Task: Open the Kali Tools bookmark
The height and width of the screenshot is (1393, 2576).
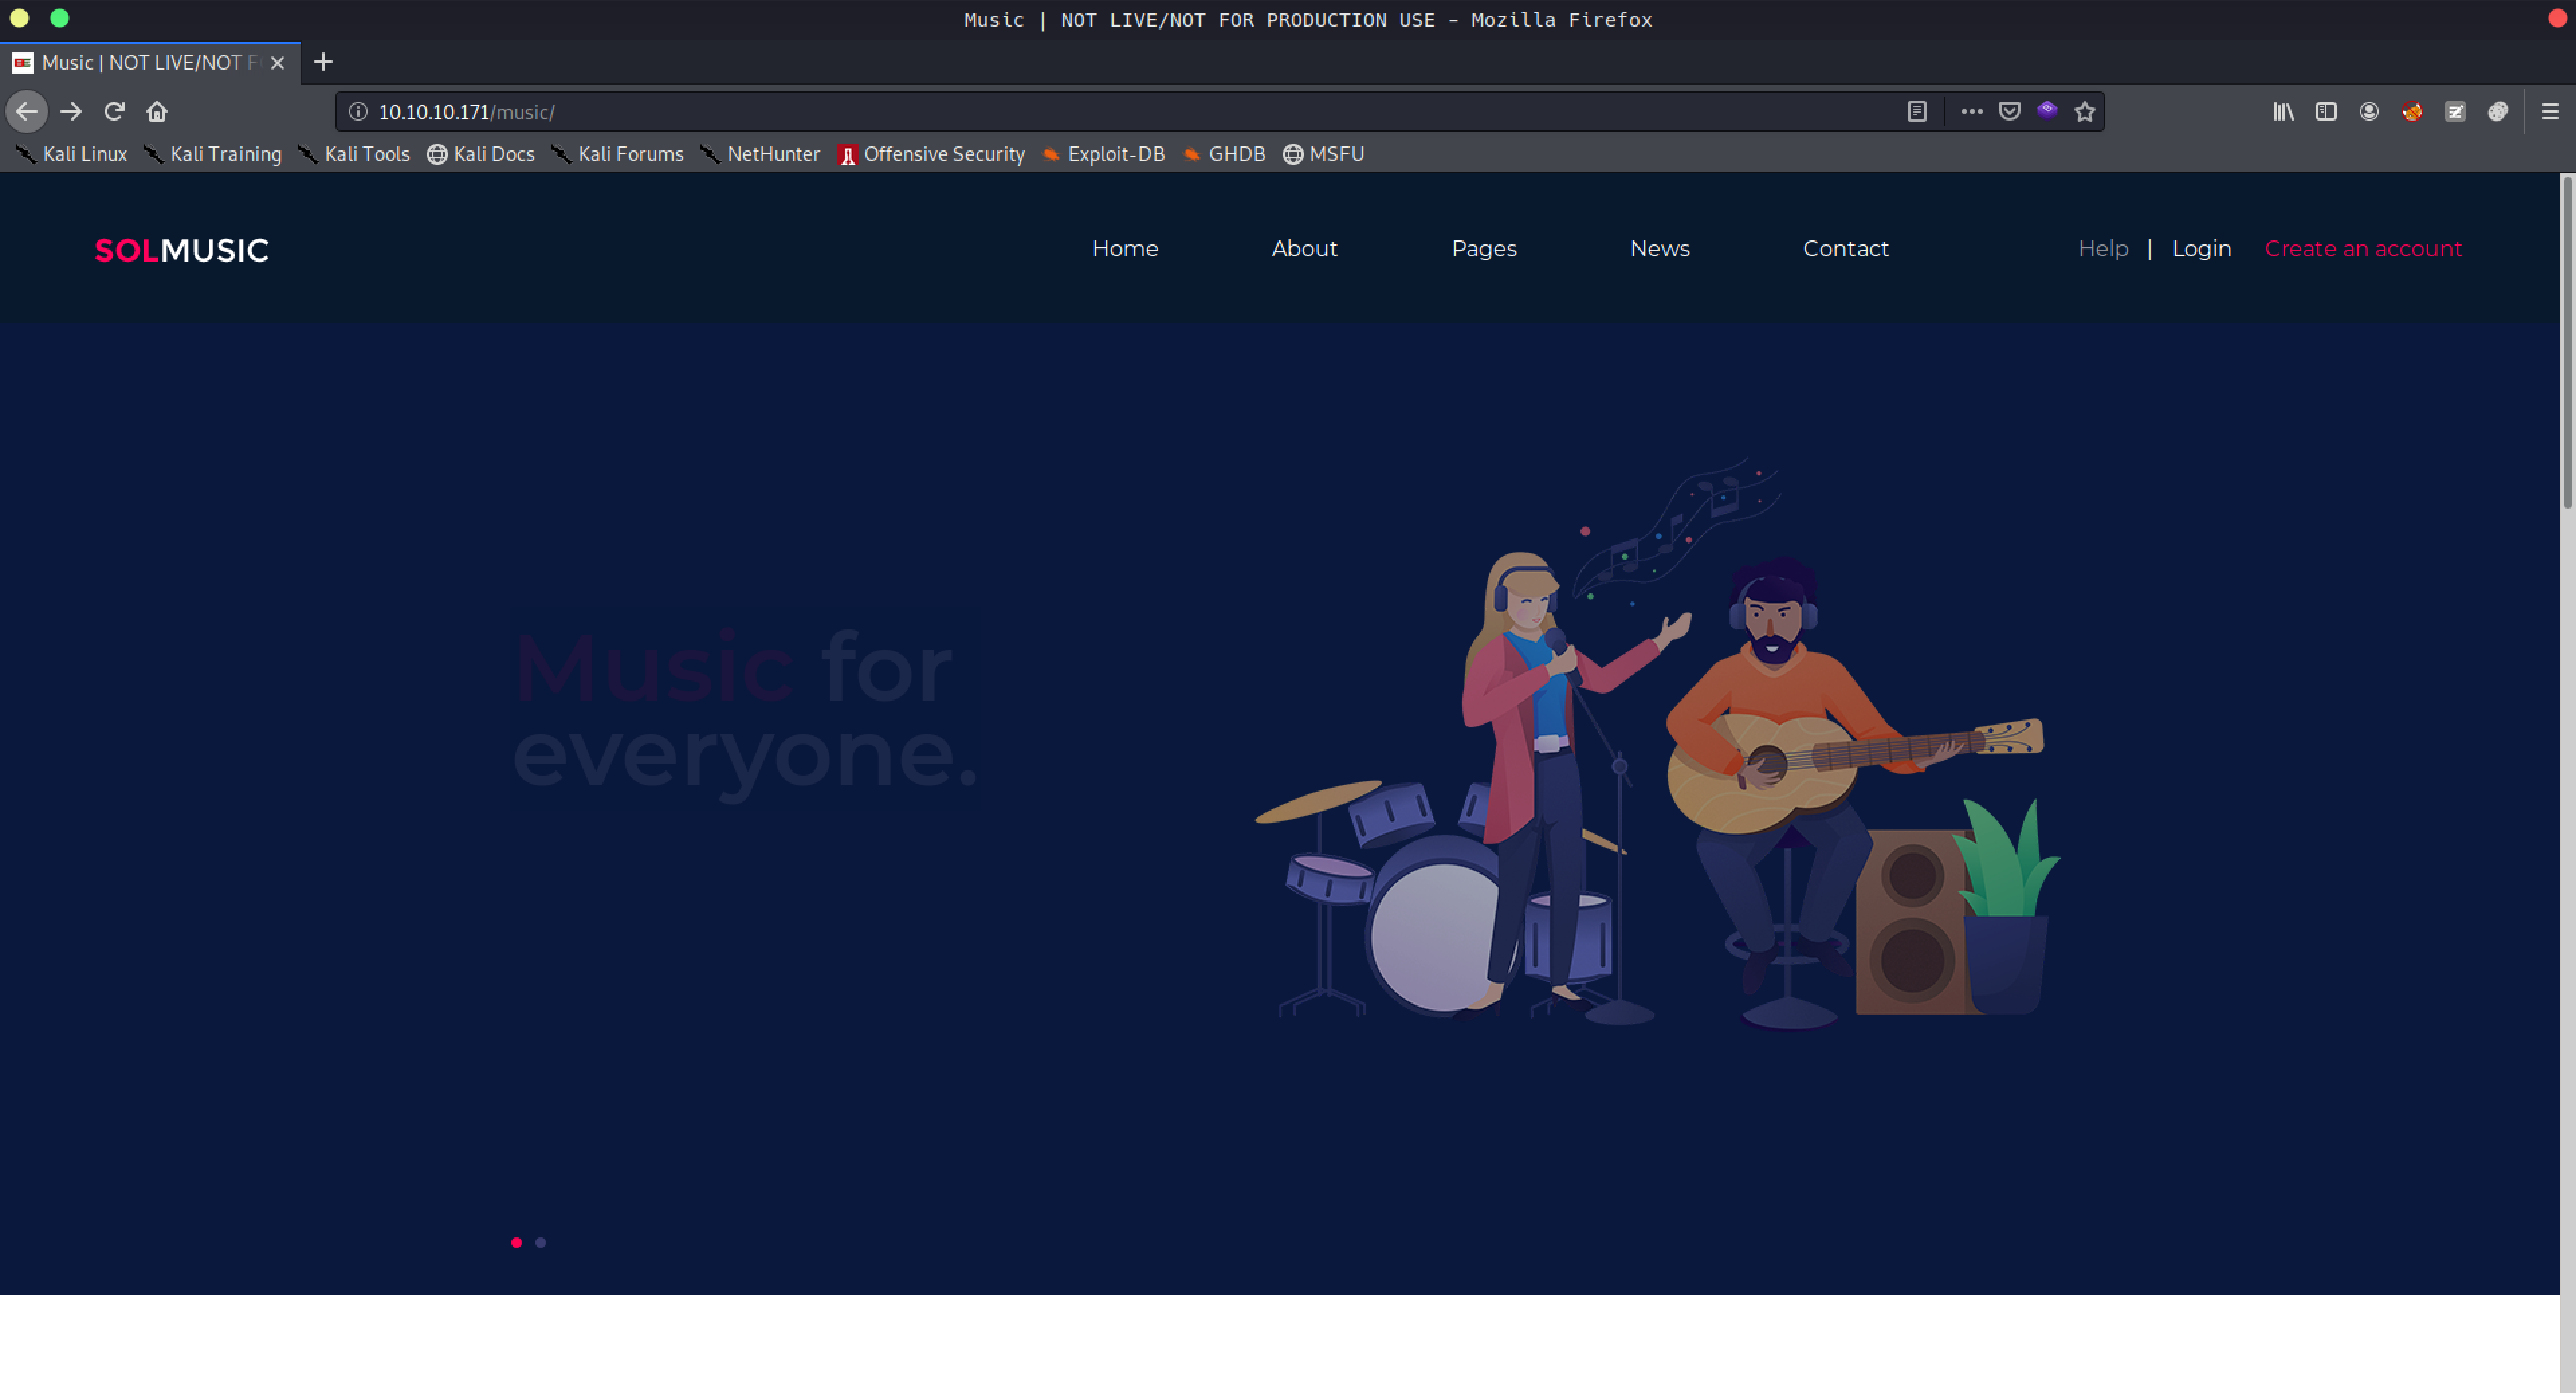Action: tap(354, 154)
